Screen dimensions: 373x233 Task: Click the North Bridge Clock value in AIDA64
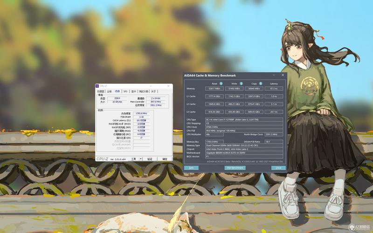tap(274, 134)
